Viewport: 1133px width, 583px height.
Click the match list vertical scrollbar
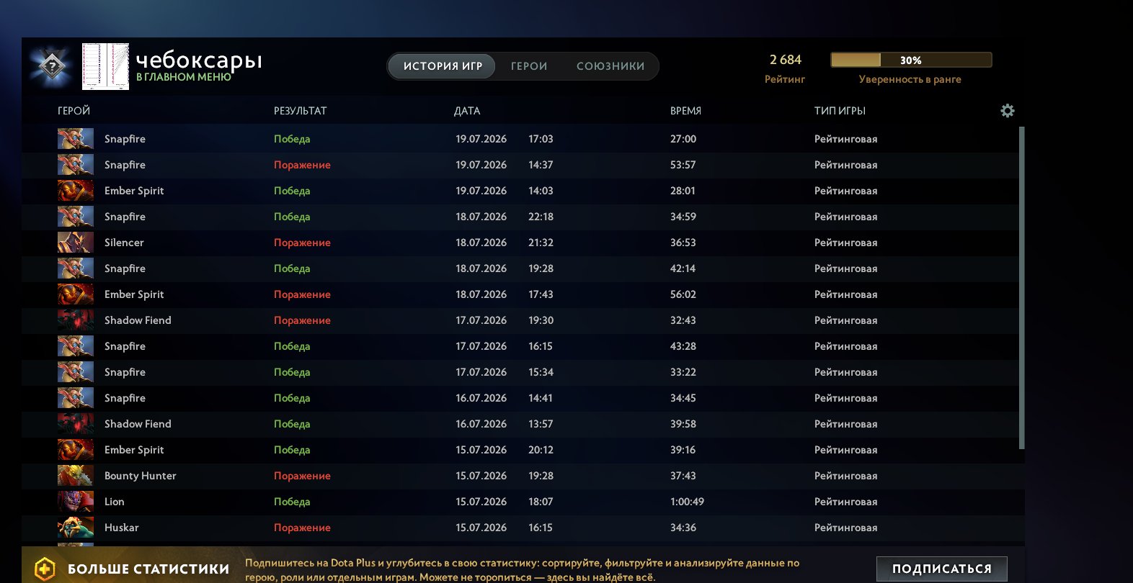click(x=1022, y=288)
